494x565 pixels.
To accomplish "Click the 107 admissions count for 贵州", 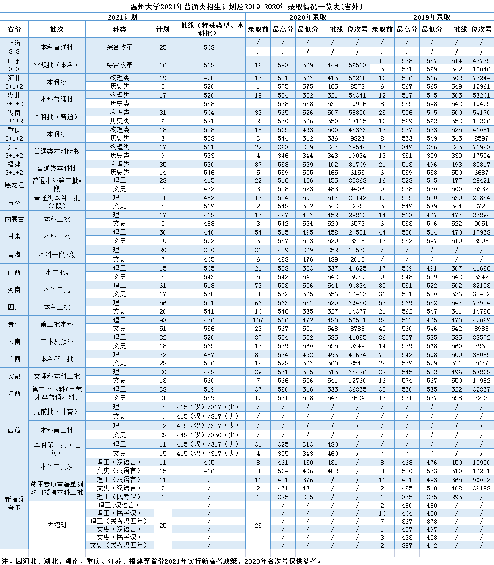I will (258, 320).
